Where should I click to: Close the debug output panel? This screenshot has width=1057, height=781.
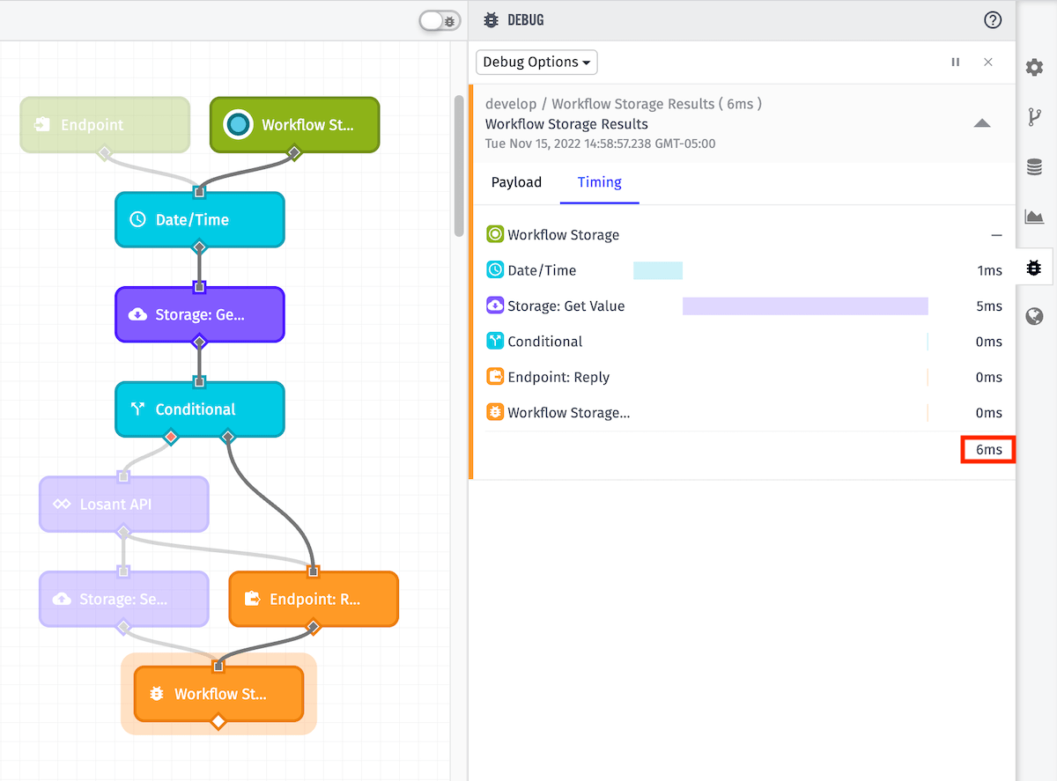pyautogui.click(x=987, y=62)
